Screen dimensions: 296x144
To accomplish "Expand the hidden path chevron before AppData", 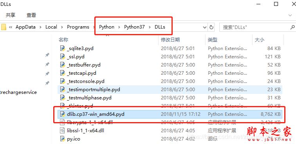I will pos(11,27).
